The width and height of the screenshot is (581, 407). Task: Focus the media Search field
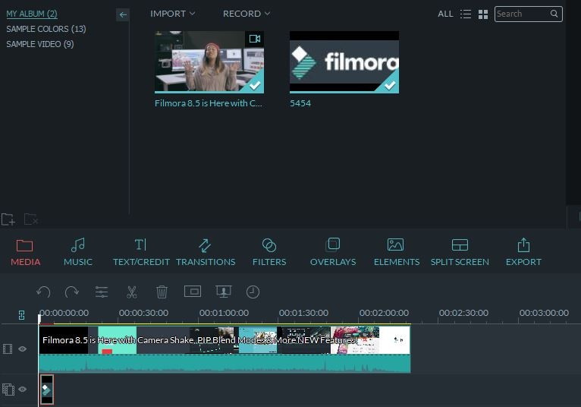[529, 14]
